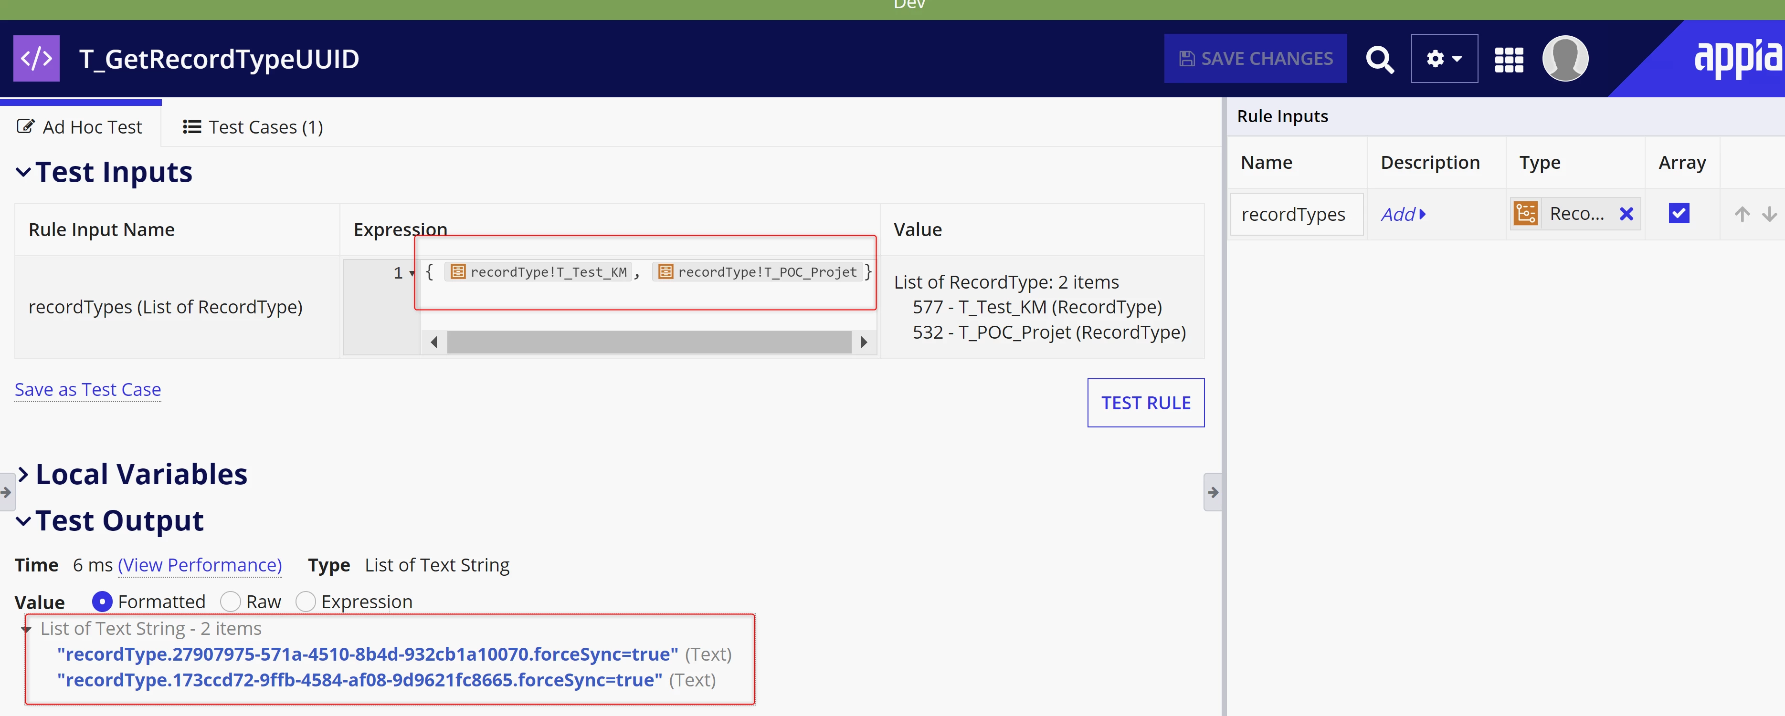
Task: Collapse Rule Inputs pane with arrow handle
Action: tap(1213, 492)
